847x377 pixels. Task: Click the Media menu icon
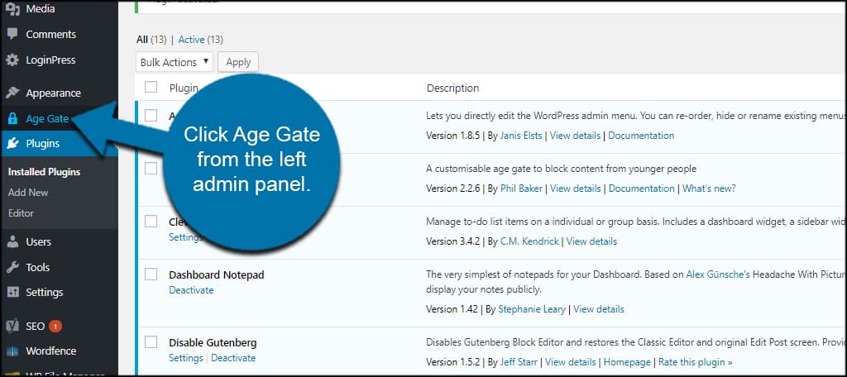(12, 8)
